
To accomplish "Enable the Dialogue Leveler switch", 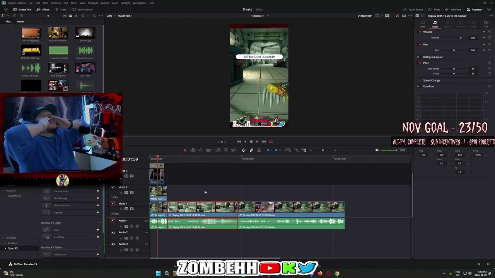I will pyautogui.click(x=418, y=57).
